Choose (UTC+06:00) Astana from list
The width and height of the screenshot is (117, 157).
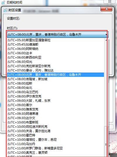[55, 49]
